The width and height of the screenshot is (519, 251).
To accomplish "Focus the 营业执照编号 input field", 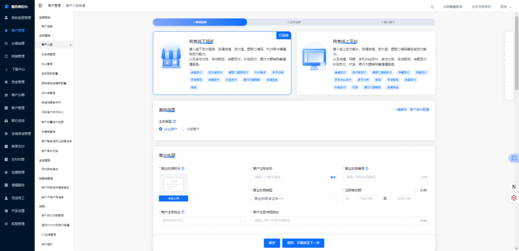I will coord(386,177).
